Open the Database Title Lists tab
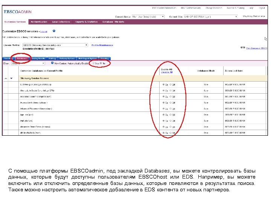271x203 pixels. 113,22
